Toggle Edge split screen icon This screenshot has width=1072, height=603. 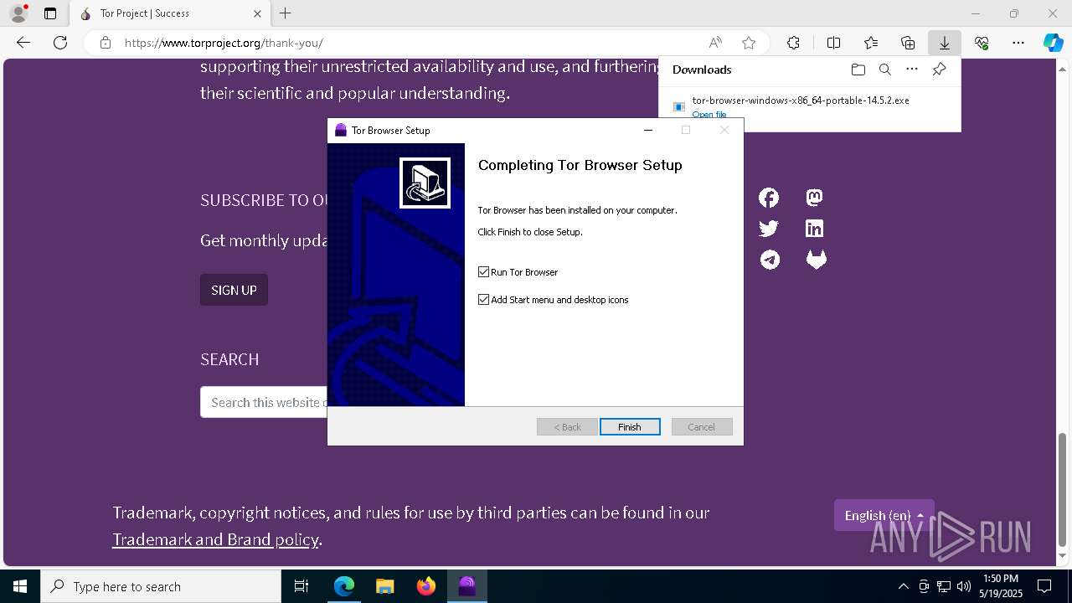click(833, 43)
